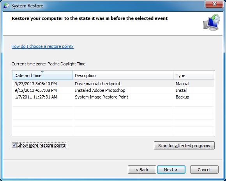226x181 pixels.
Task: Sort list by Description column header
Action: click(x=124, y=75)
